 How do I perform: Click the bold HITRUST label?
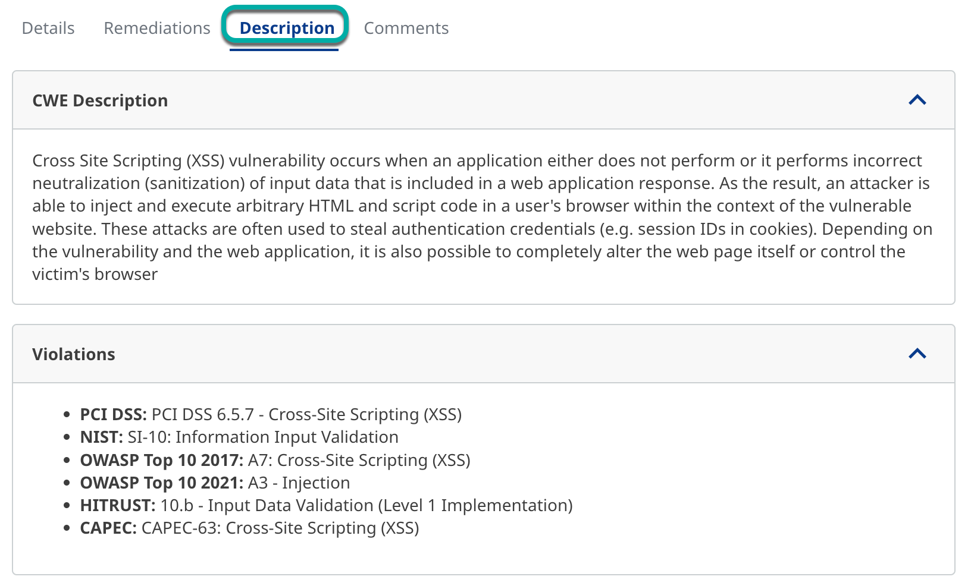117,505
